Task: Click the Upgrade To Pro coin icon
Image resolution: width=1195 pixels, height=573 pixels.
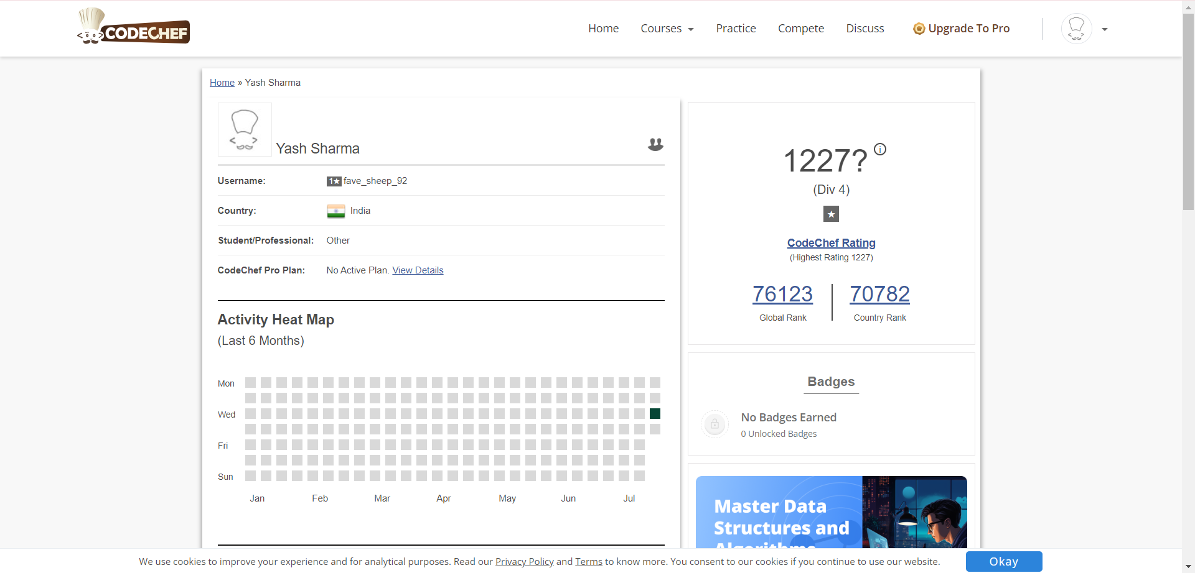Action: [x=919, y=29]
